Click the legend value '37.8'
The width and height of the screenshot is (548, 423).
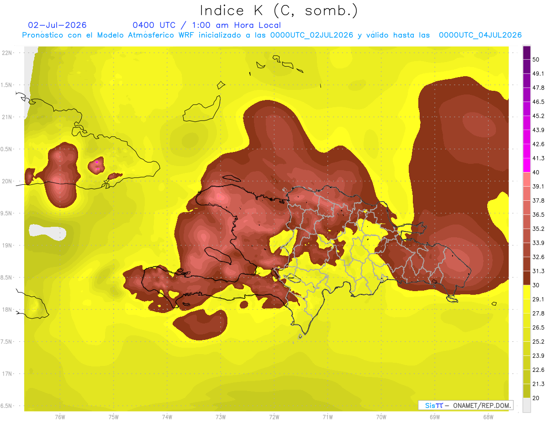click(538, 200)
